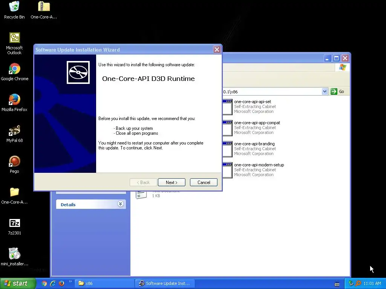
Task: Select one-core-api-api-set cabinet file icon
Action: (227, 107)
